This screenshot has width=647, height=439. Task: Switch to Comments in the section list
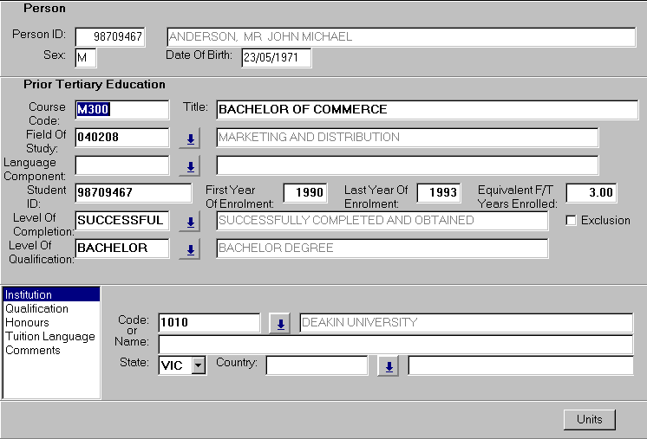click(33, 351)
